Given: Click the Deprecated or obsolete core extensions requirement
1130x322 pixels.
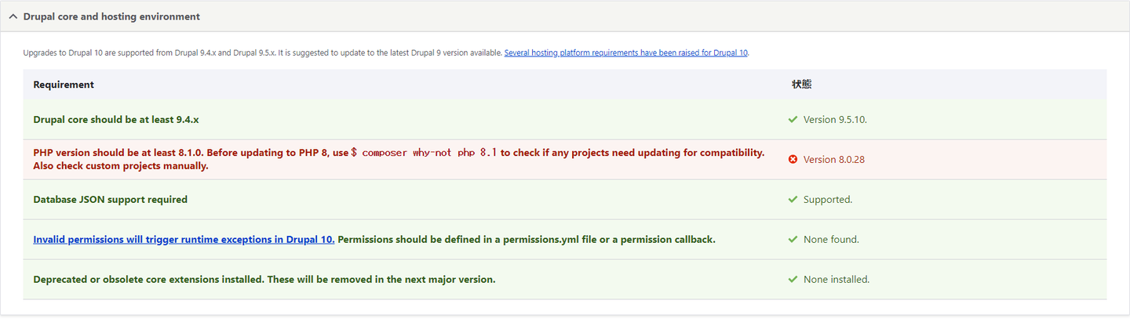Looking at the screenshot, I should (264, 280).
